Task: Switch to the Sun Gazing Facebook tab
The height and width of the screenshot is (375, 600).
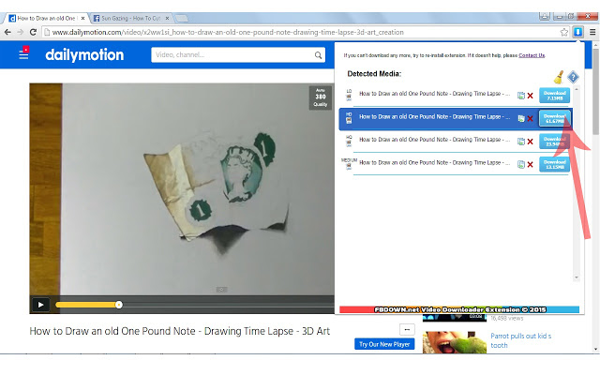Action: [131, 18]
